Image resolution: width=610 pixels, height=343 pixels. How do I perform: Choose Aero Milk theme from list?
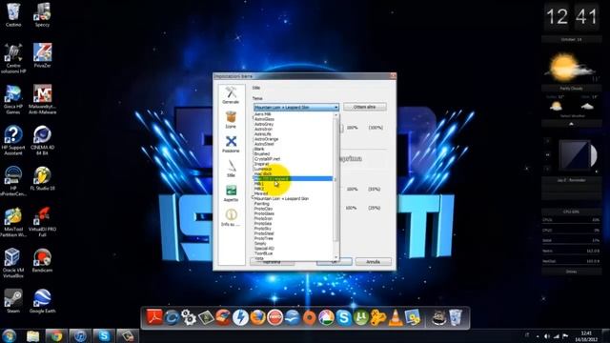coord(263,114)
